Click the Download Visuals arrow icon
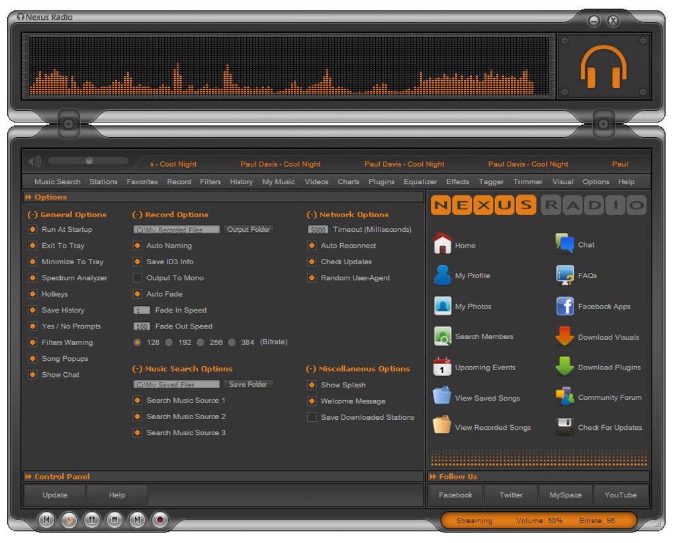Screen dimensions: 675x543 [x=564, y=336]
